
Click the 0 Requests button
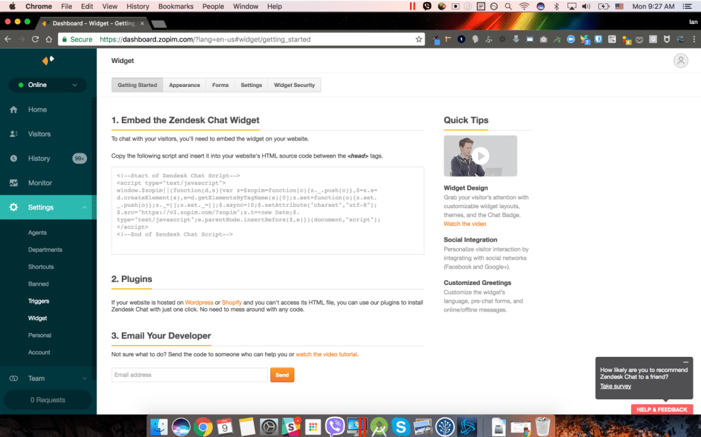click(x=48, y=400)
